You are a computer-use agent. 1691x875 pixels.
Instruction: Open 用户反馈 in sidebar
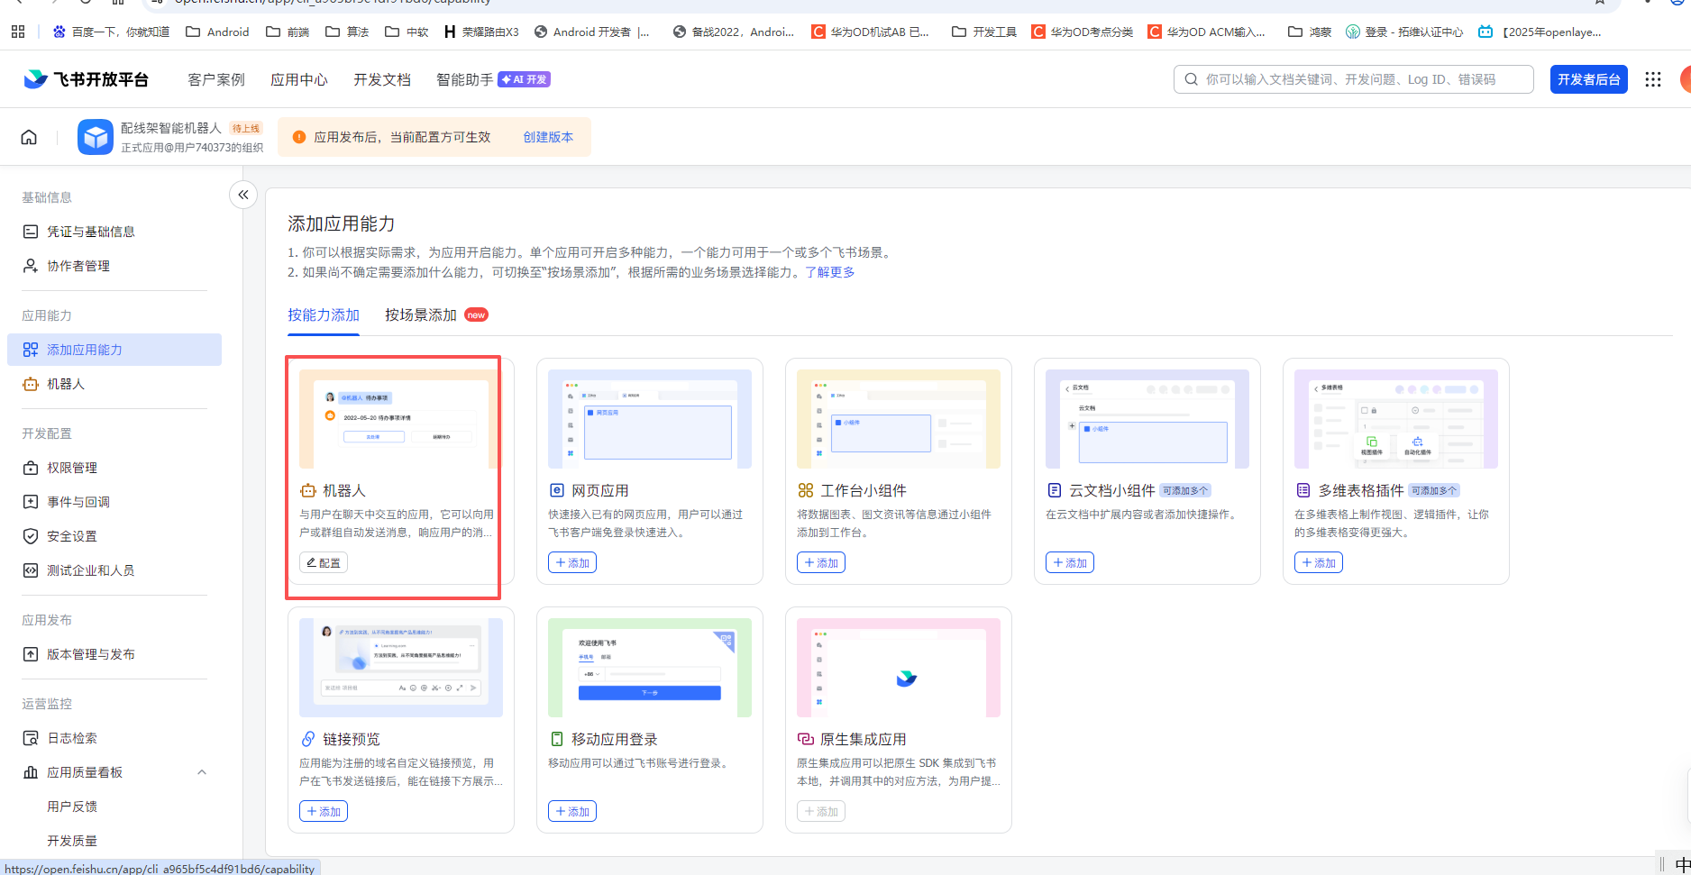72,807
